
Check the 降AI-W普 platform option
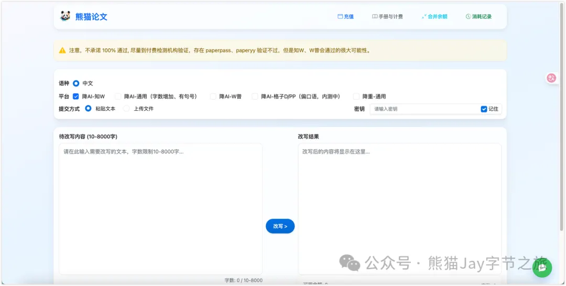point(213,96)
